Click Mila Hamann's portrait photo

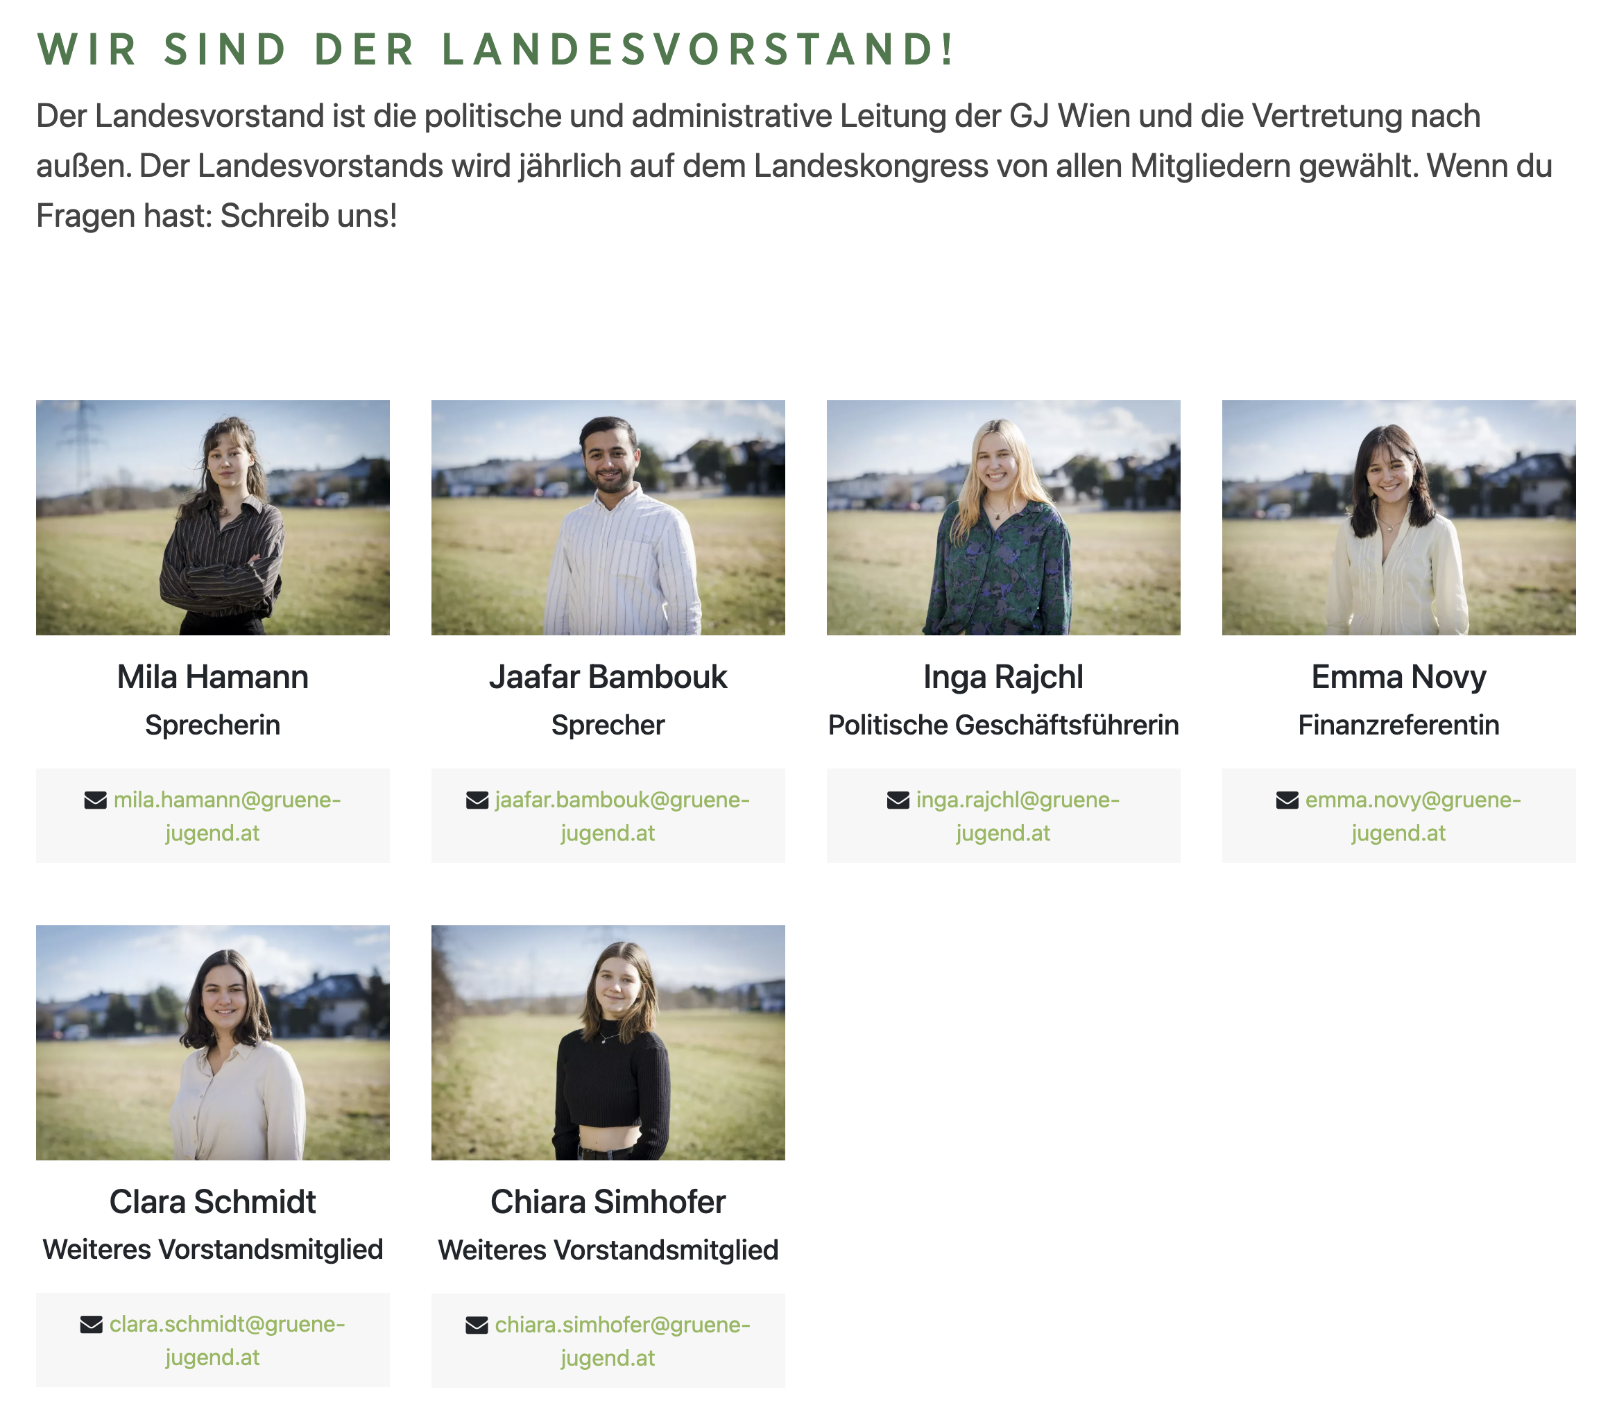(x=213, y=517)
